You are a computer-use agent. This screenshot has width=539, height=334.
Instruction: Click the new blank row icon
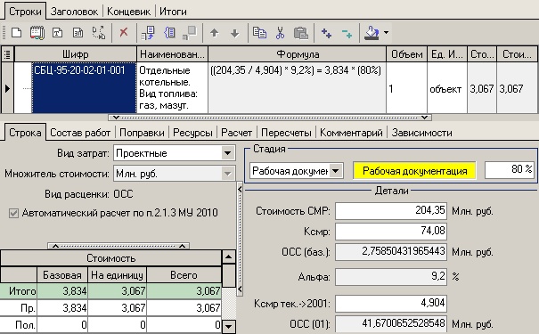(x=17, y=33)
